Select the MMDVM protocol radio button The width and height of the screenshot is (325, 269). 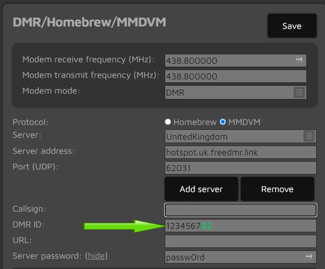223,122
